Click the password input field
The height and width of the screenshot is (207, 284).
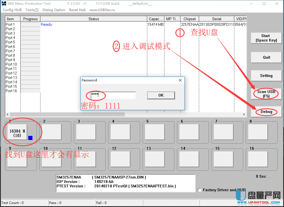click(113, 95)
